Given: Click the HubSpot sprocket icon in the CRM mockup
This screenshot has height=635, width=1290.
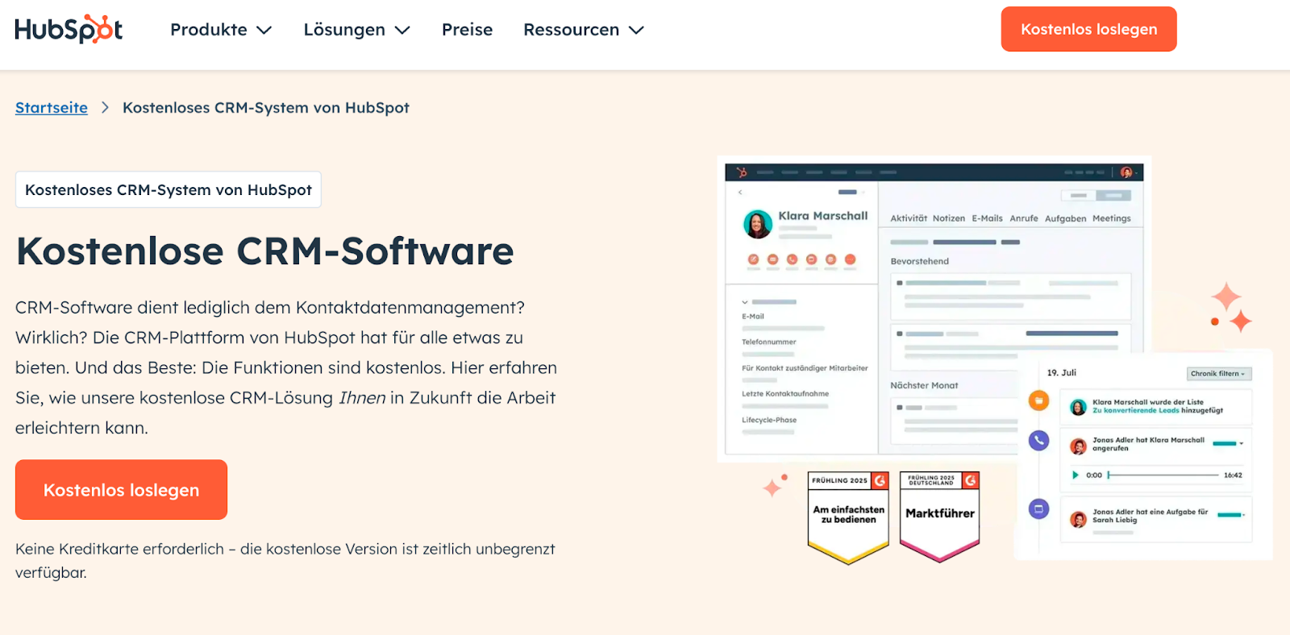Looking at the screenshot, I should point(742,172).
